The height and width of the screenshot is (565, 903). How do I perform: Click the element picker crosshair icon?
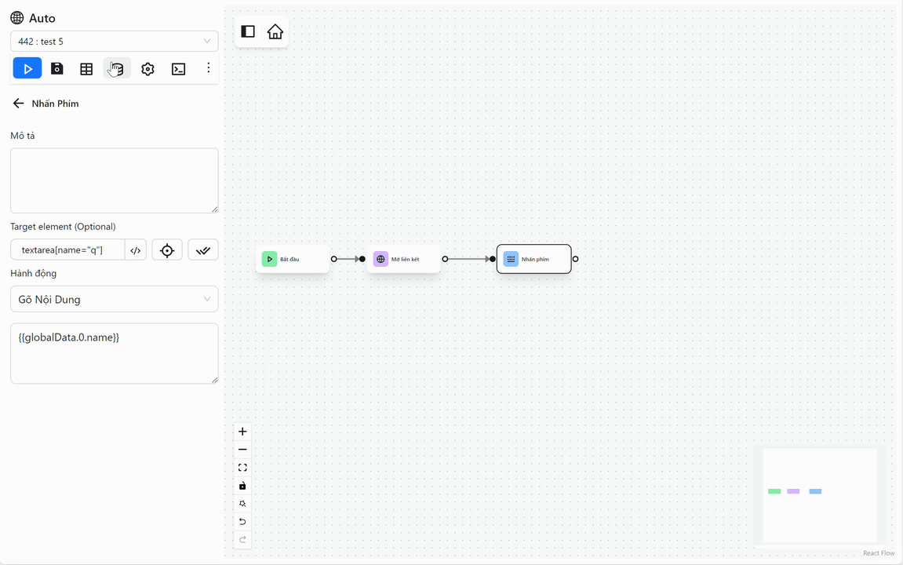(167, 250)
